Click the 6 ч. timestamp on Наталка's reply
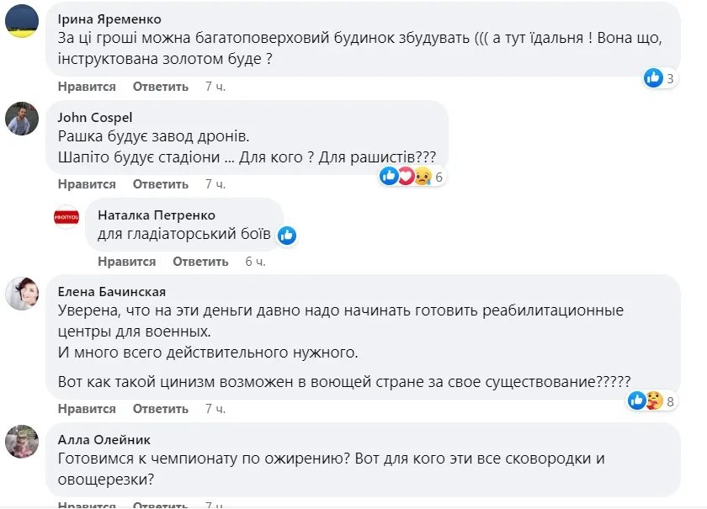707x509 pixels. (x=255, y=262)
